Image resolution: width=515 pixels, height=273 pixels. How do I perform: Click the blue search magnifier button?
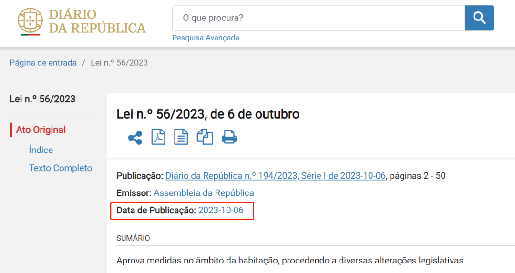[479, 18]
